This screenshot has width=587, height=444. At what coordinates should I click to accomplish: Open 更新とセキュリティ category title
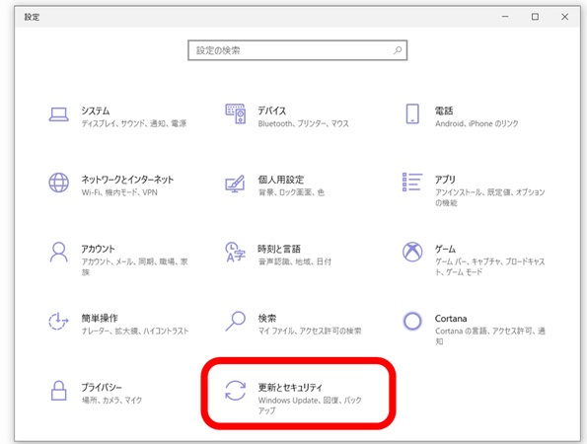click(290, 388)
